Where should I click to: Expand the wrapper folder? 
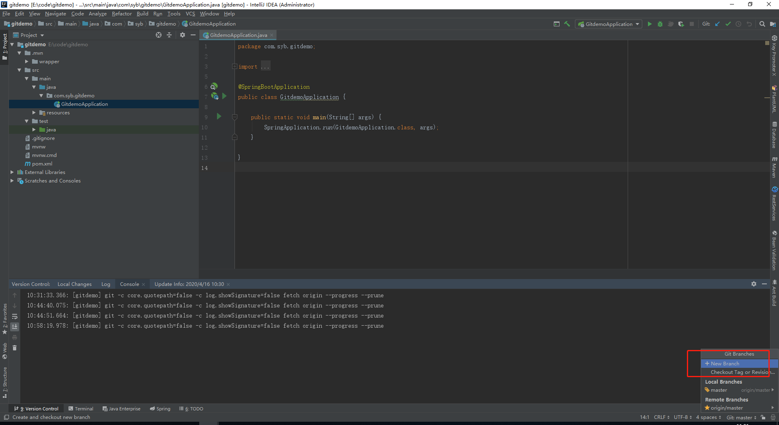(27, 62)
